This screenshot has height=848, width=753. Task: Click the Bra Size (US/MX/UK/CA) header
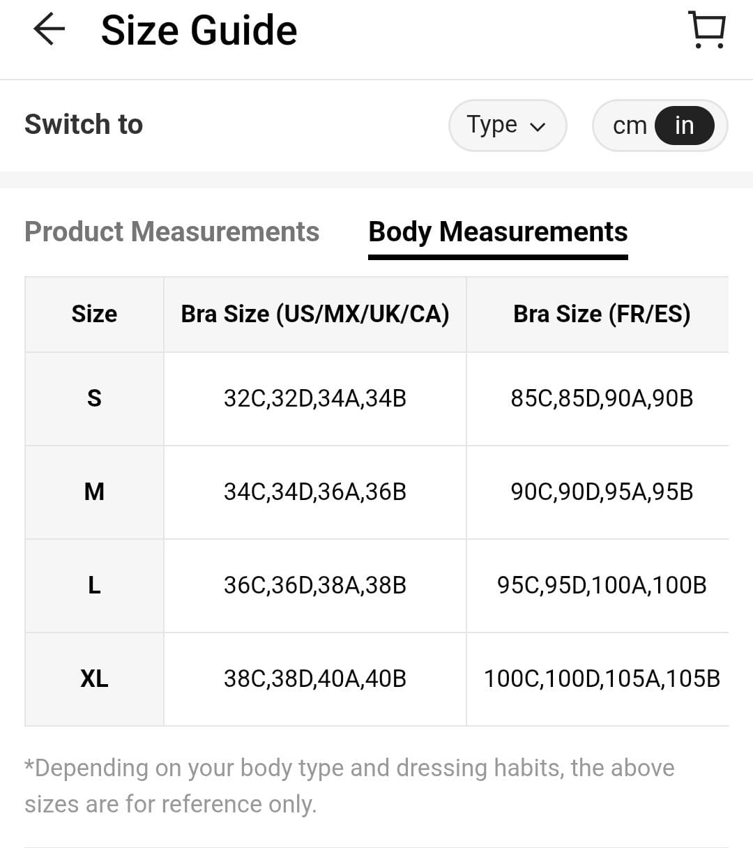coord(314,314)
